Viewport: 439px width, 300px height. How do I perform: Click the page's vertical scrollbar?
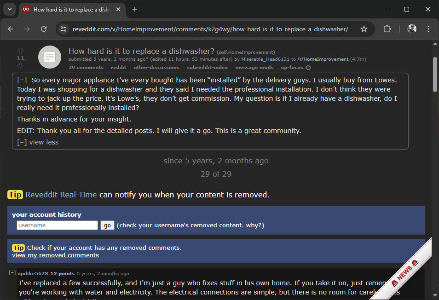click(x=435, y=74)
